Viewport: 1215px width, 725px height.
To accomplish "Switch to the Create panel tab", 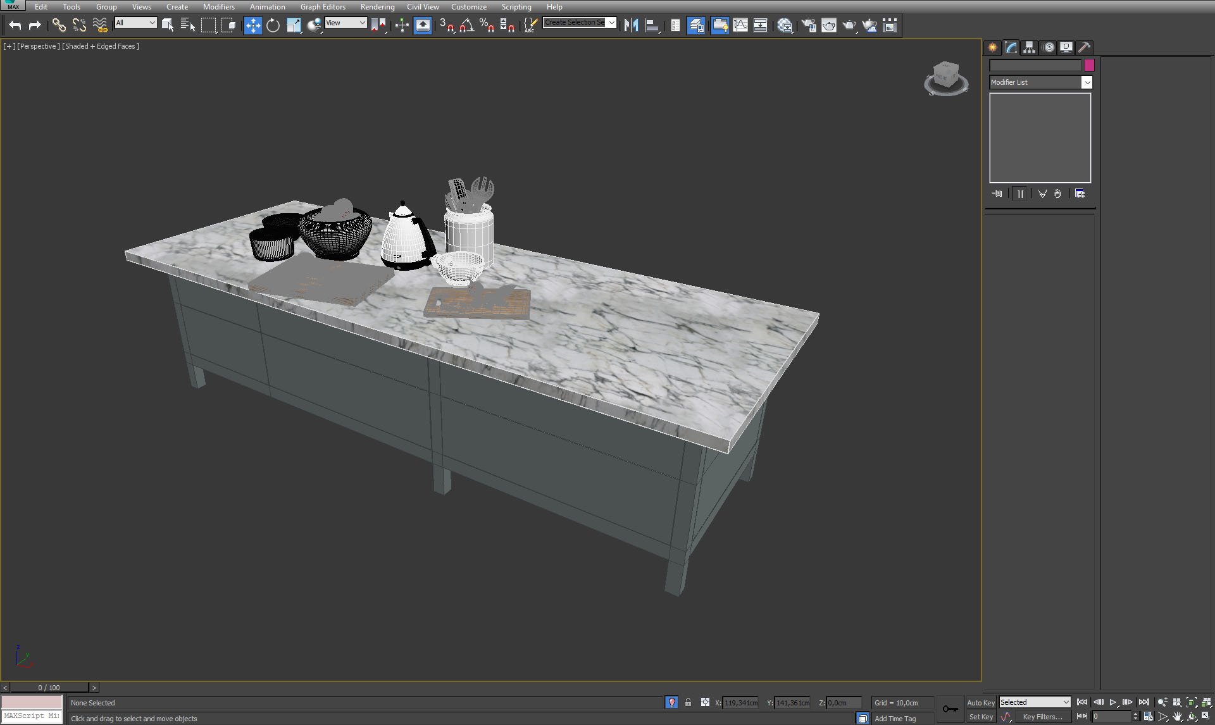I will tap(992, 47).
